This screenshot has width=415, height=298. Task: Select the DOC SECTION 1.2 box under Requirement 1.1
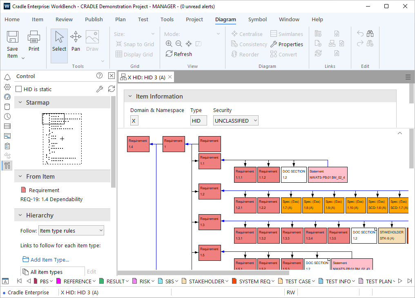click(x=294, y=175)
